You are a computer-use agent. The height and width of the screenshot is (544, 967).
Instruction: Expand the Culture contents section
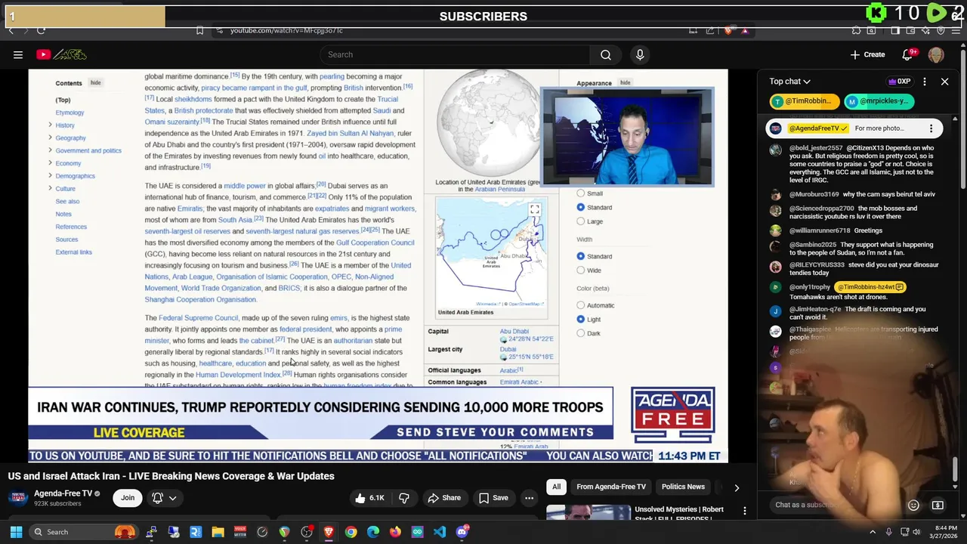coord(50,188)
